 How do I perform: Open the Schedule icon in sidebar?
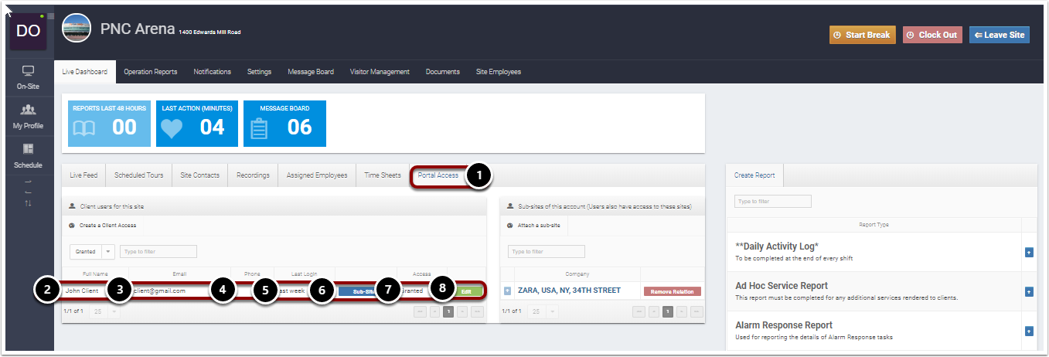pos(28,149)
